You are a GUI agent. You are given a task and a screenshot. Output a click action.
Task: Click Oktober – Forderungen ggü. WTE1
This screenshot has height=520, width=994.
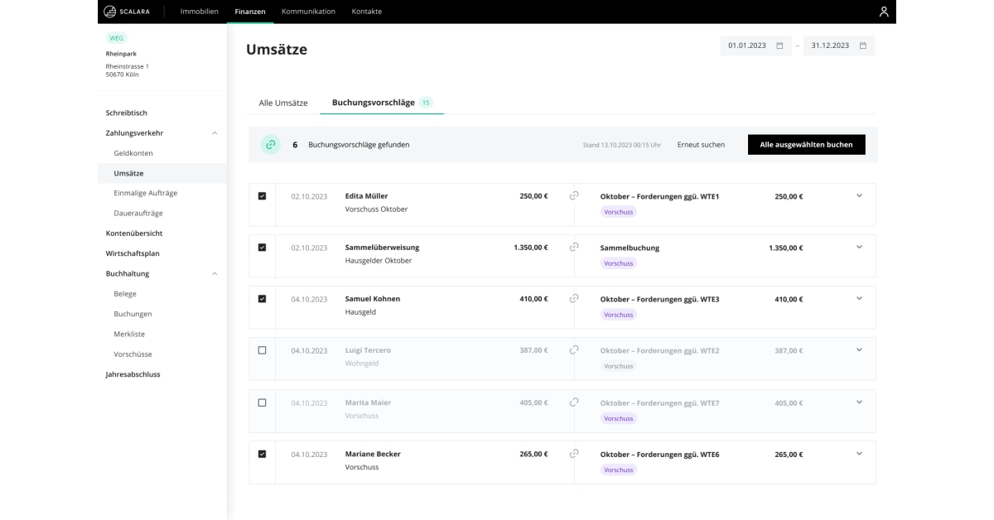659,196
